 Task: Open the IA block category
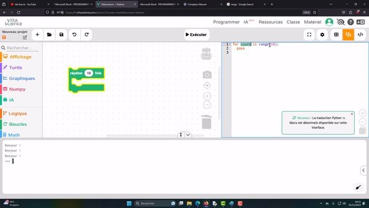click(12, 100)
